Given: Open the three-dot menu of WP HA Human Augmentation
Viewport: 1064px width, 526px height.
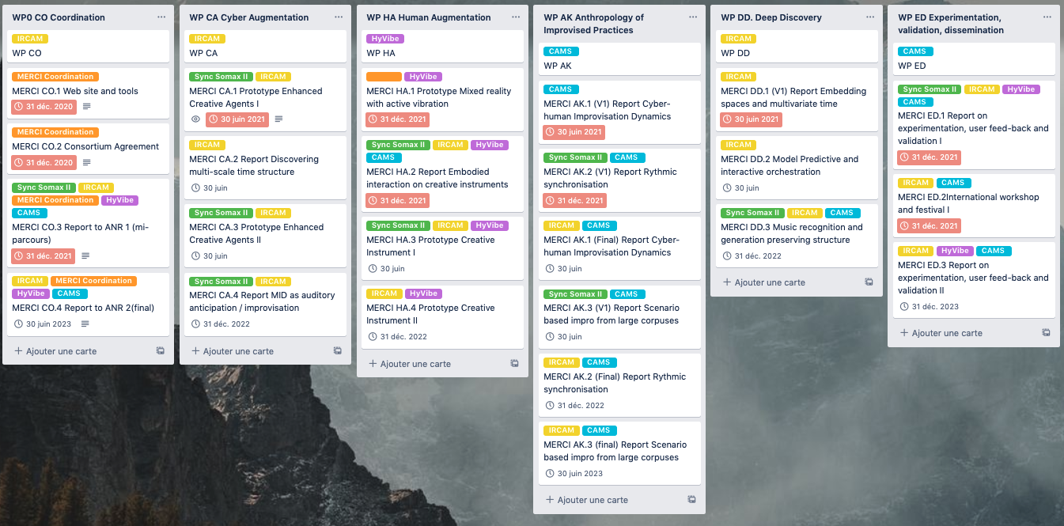Looking at the screenshot, I should click(x=516, y=17).
